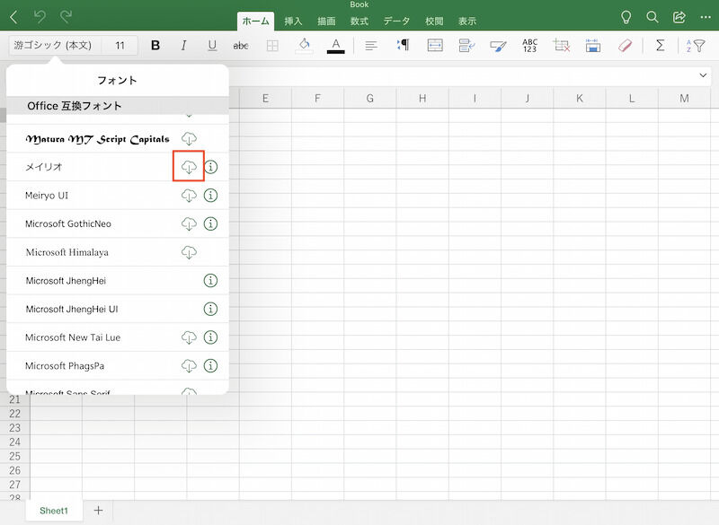Screen dimensions: 719x525
Task: Select the メイリオ font name
Action: click(x=43, y=167)
